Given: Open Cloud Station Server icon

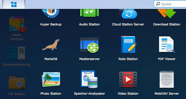Looking at the screenshot, I should (x=128, y=13).
